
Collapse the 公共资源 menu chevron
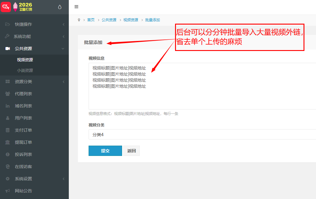[x=63, y=49]
